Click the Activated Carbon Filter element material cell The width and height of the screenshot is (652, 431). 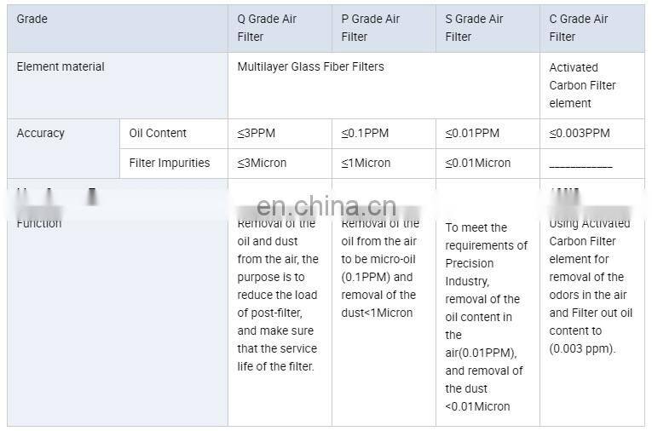click(x=582, y=85)
